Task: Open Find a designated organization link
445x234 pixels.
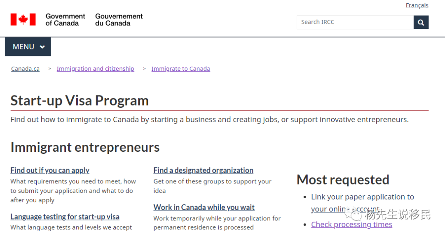Action: 204,170
